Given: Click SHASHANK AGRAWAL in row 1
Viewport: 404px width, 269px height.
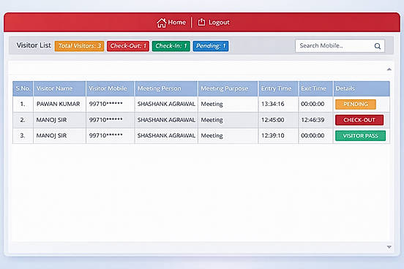Looking at the screenshot, I should pos(166,104).
